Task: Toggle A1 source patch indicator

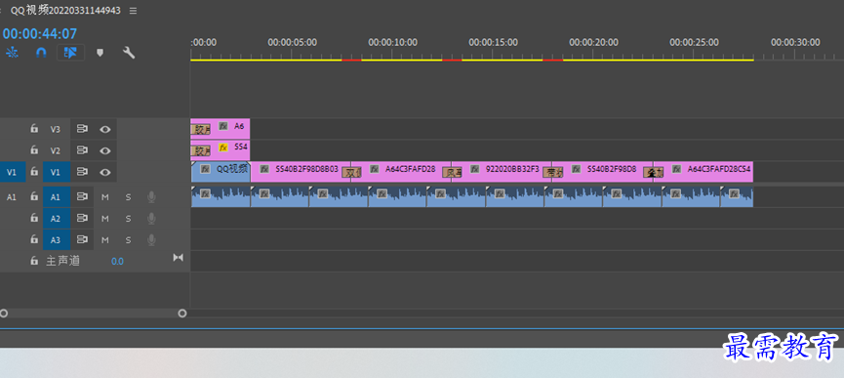Action: point(12,197)
